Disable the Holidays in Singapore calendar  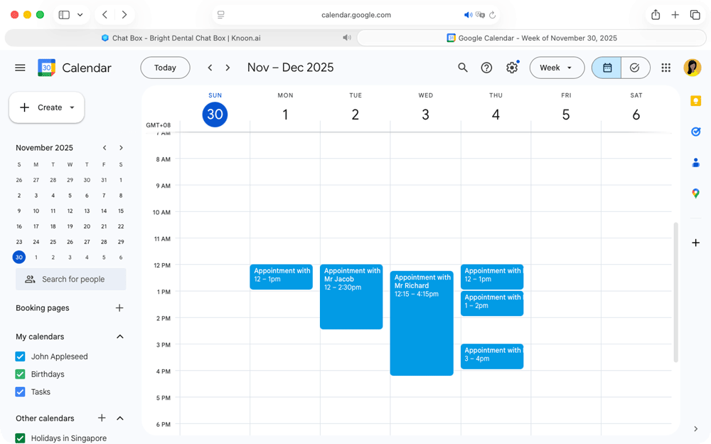(x=19, y=438)
